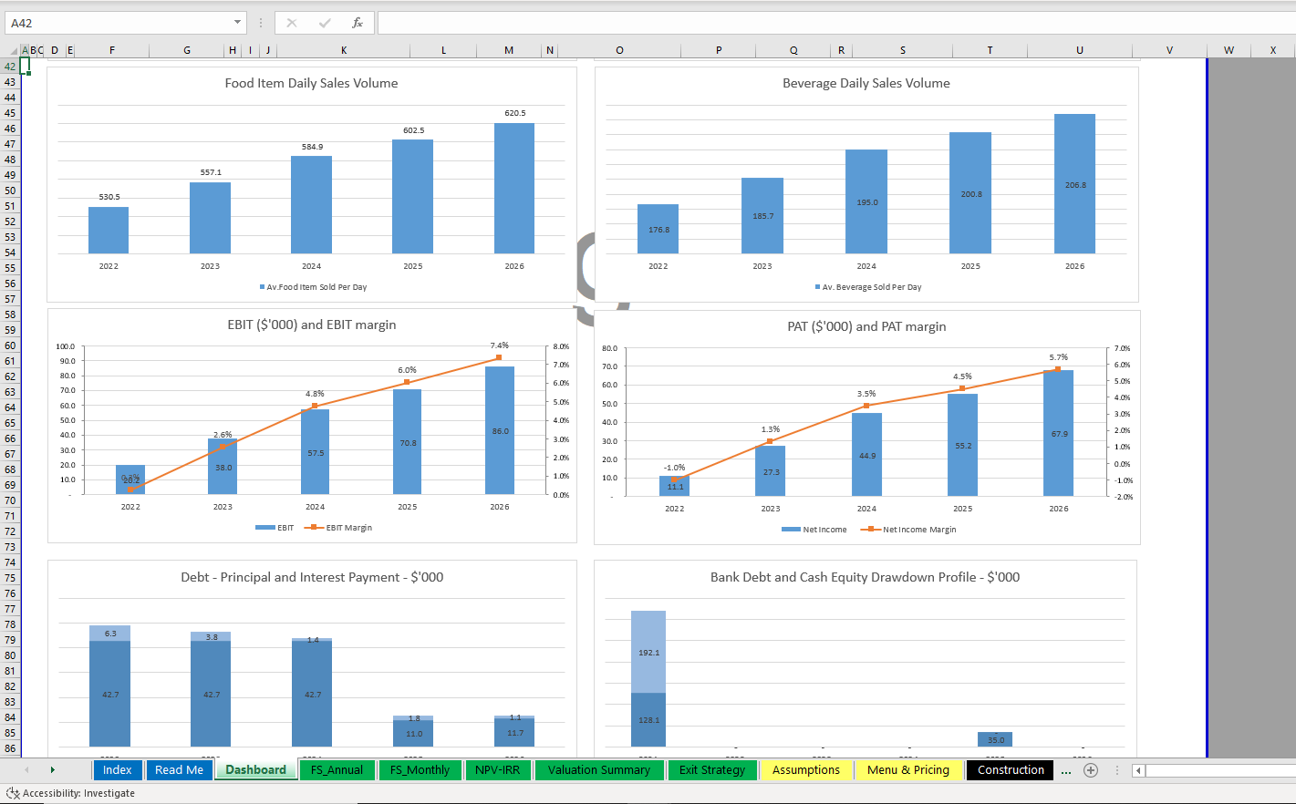The image size is (1296, 804).
Task: Click the ellipsis to reveal hidden sheet tabs
Action: click(1065, 770)
